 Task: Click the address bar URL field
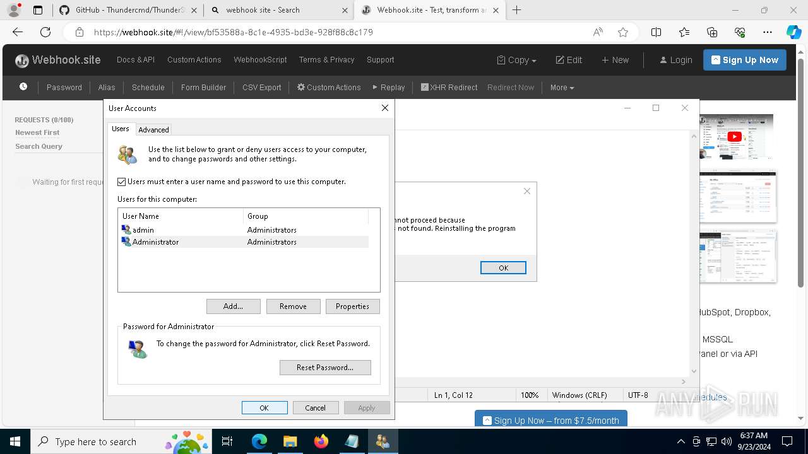pyautogui.click(x=335, y=32)
